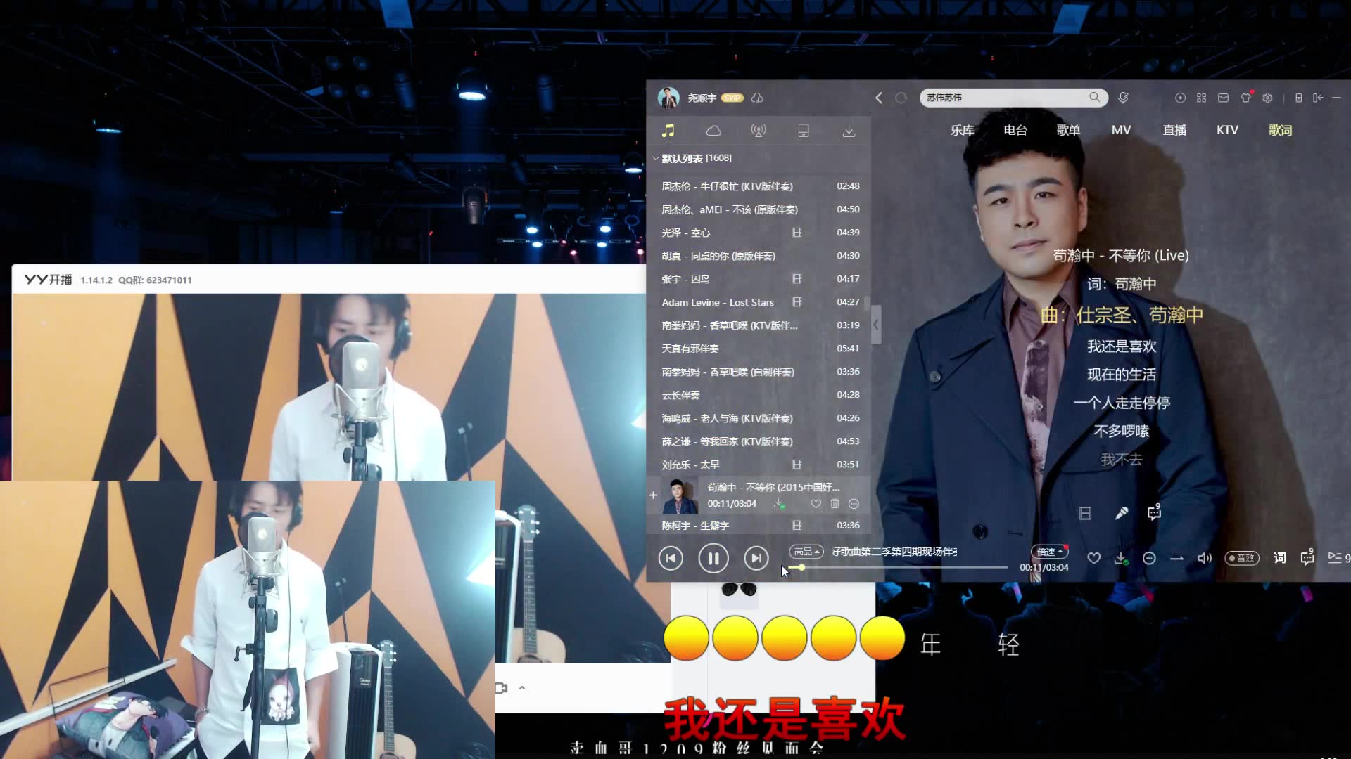Click the next track button
Viewport: 1351px width, 759px height.
tap(756, 558)
